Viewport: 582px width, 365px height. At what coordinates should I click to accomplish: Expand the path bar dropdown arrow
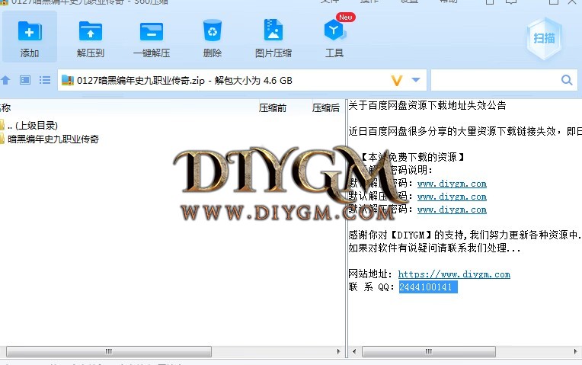(416, 80)
